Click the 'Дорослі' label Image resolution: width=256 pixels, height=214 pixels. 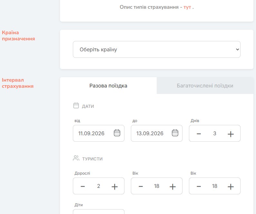coord(82,173)
